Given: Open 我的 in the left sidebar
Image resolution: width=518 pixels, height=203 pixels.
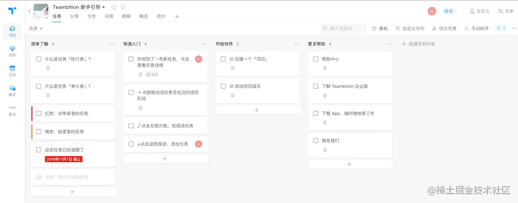Looking at the screenshot, I should (12, 51).
